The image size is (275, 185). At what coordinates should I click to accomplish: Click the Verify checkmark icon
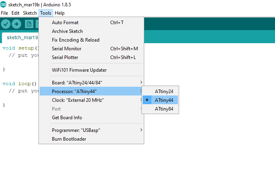click(6, 24)
